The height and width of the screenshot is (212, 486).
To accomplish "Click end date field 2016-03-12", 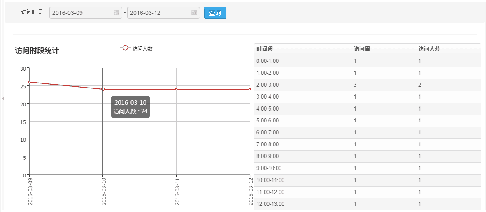I will point(163,13).
